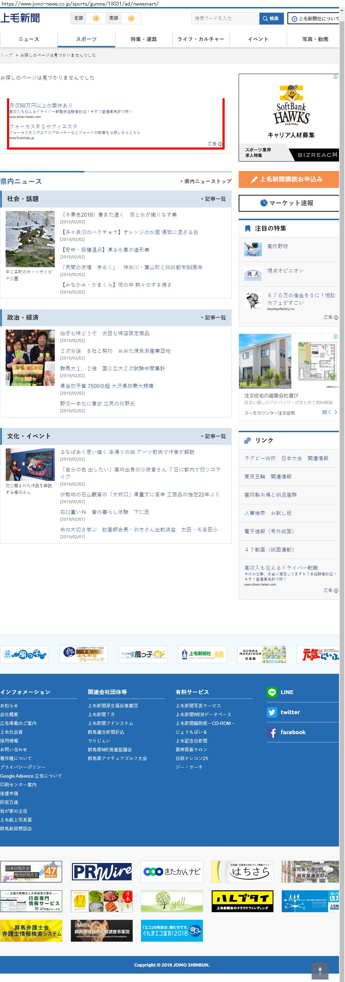This screenshot has height=982, width=345.
Task: Expand the 政治・経済 記事一覧 arrow link
Action: coord(213,317)
